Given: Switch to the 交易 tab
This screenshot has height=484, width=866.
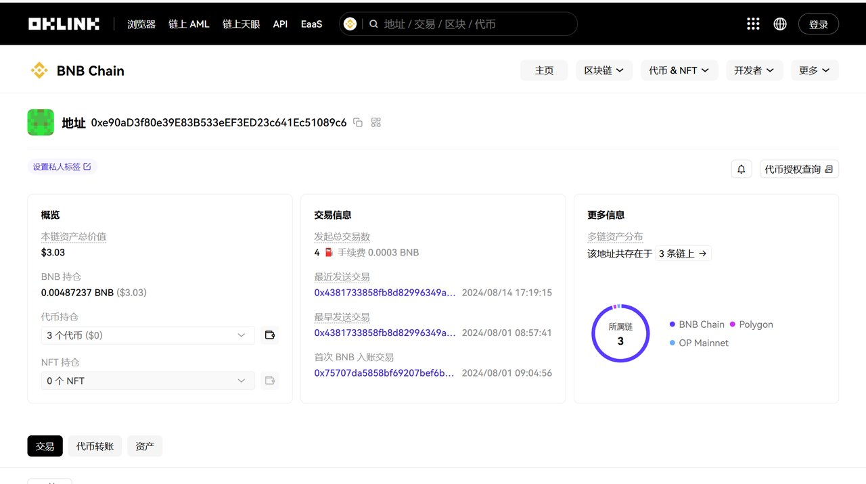Looking at the screenshot, I should pos(45,446).
